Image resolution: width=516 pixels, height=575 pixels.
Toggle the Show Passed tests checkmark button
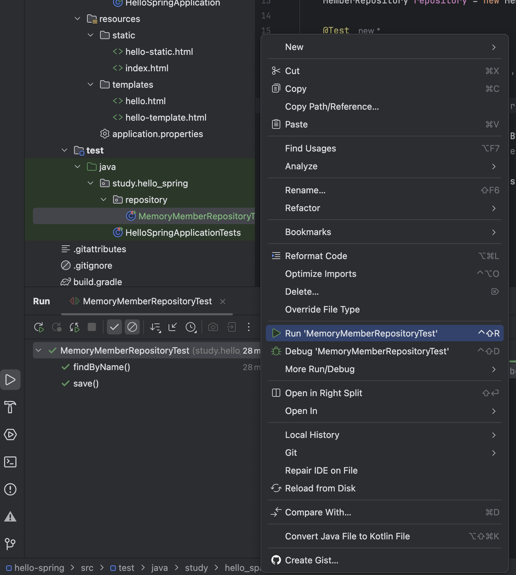(x=114, y=327)
